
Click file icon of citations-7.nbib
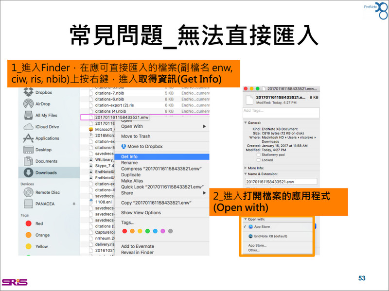91,93
